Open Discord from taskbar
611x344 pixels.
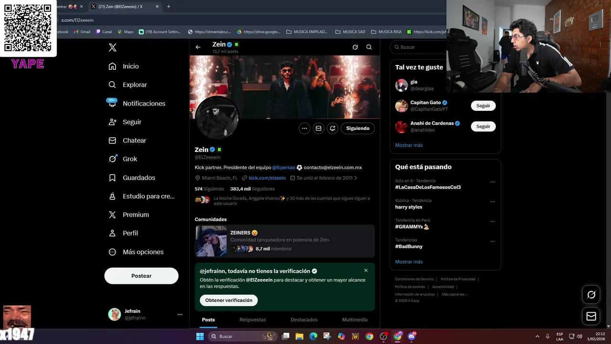point(411,336)
